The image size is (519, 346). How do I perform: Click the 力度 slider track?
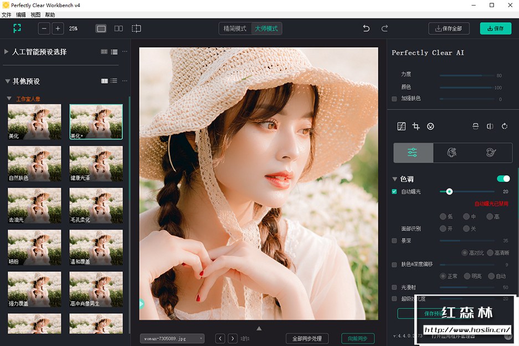point(466,75)
